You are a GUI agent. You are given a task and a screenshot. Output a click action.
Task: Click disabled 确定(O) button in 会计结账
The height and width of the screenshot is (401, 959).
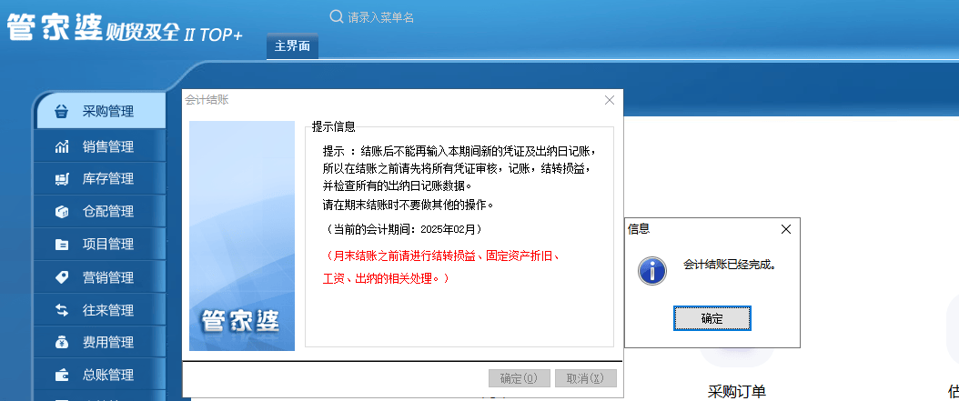(520, 378)
